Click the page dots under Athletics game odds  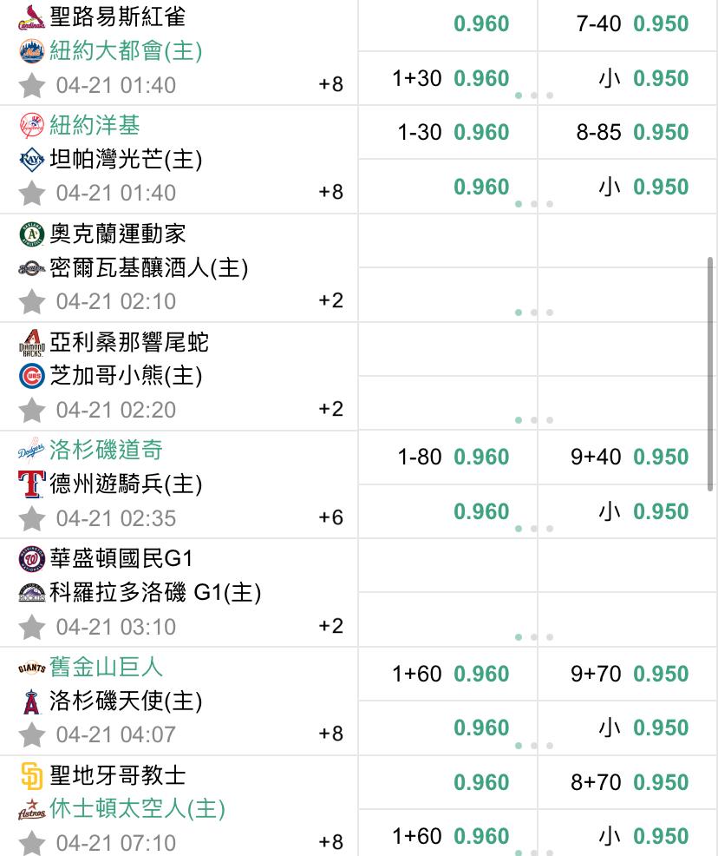(534, 313)
